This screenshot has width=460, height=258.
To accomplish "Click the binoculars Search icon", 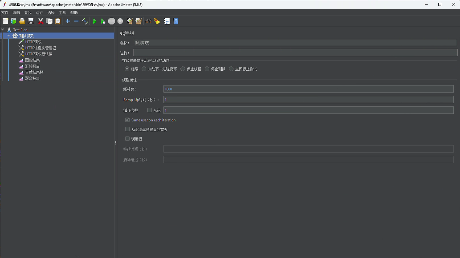I will [x=149, y=21].
